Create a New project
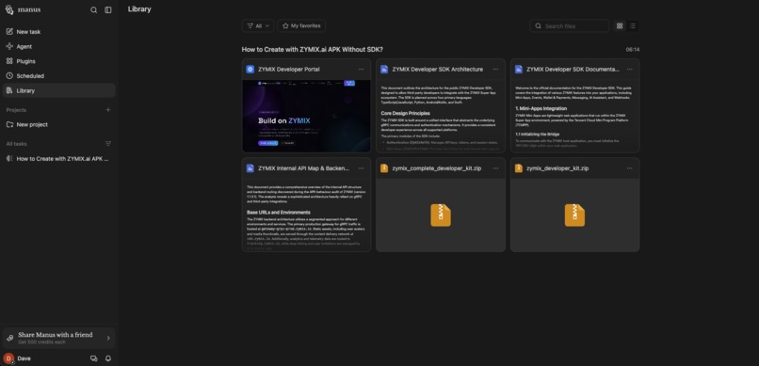The height and width of the screenshot is (366, 759). [58, 124]
